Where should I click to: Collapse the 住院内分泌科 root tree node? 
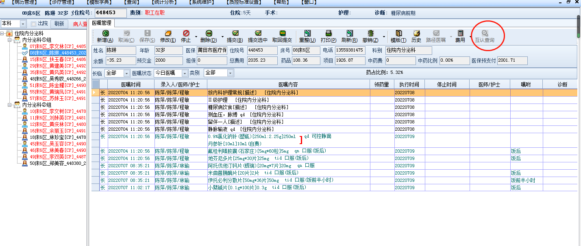click(3, 33)
